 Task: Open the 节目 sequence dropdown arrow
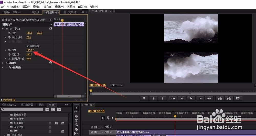(111, 11)
